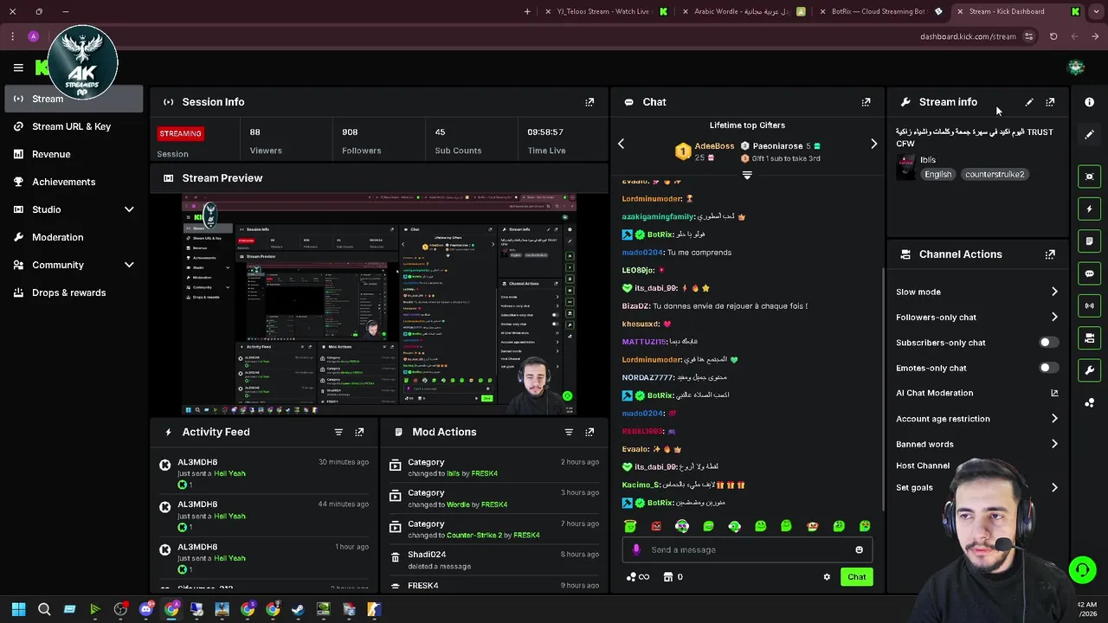Pop out the Stream info panel
The image size is (1108, 623).
(x=1050, y=102)
